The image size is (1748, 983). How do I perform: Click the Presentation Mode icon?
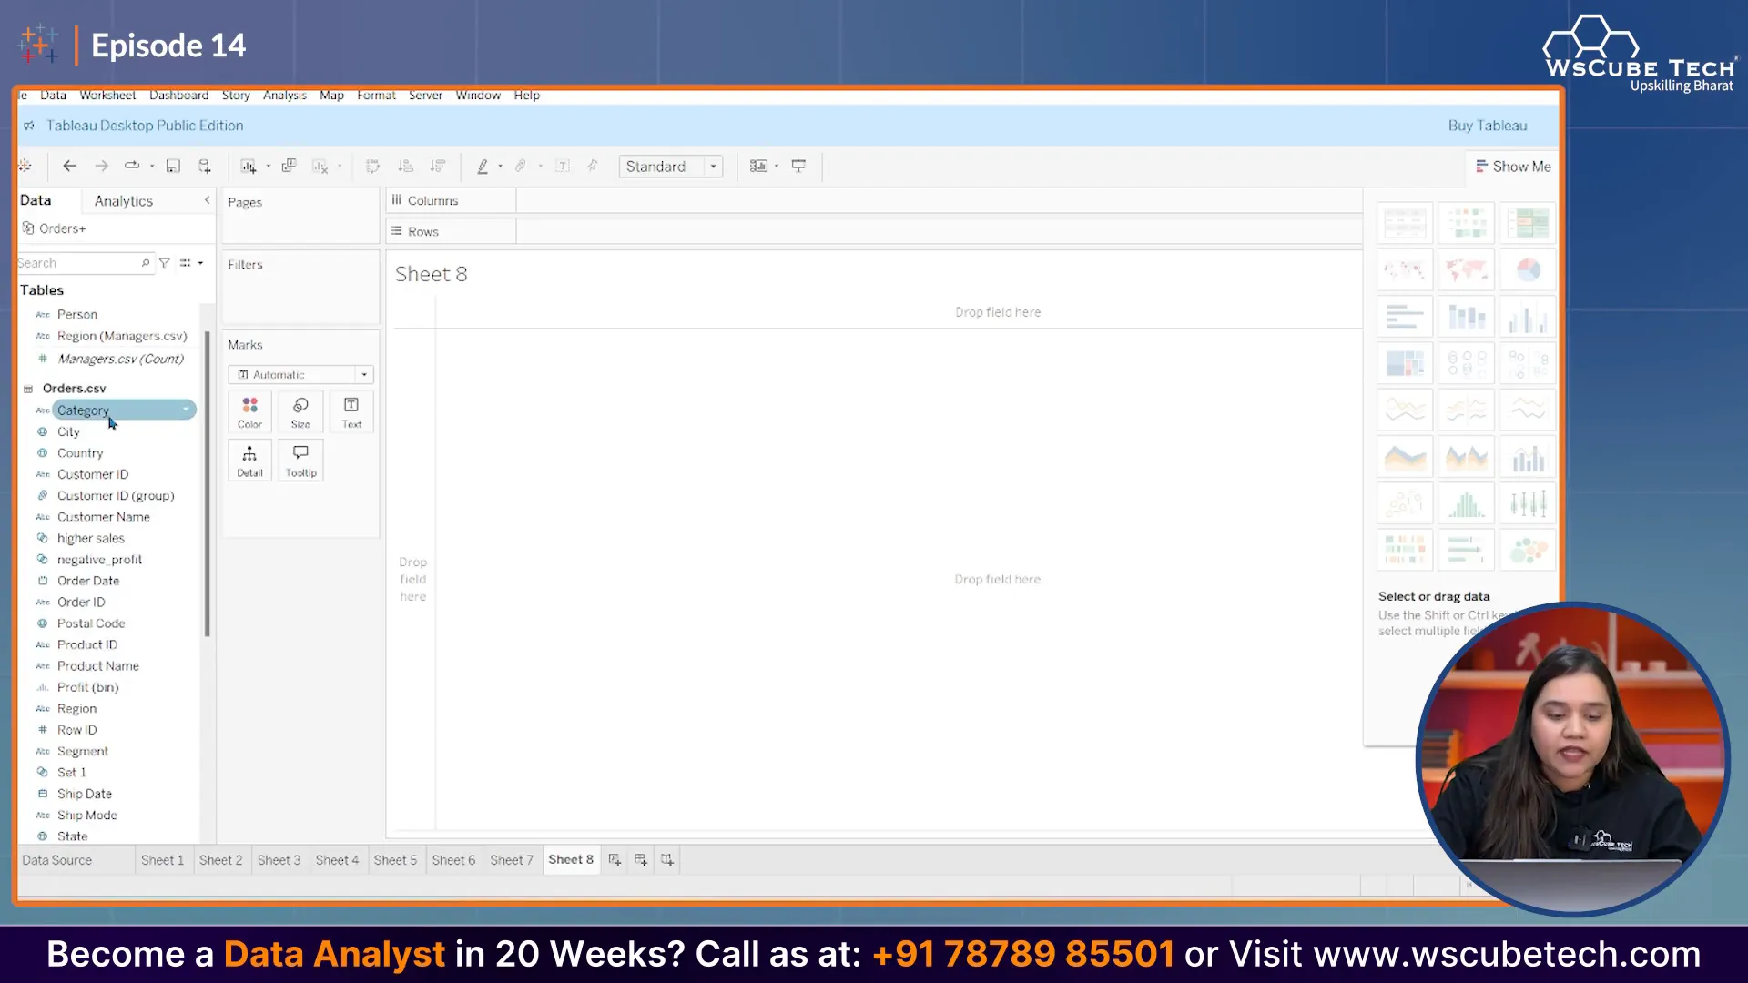[798, 166]
